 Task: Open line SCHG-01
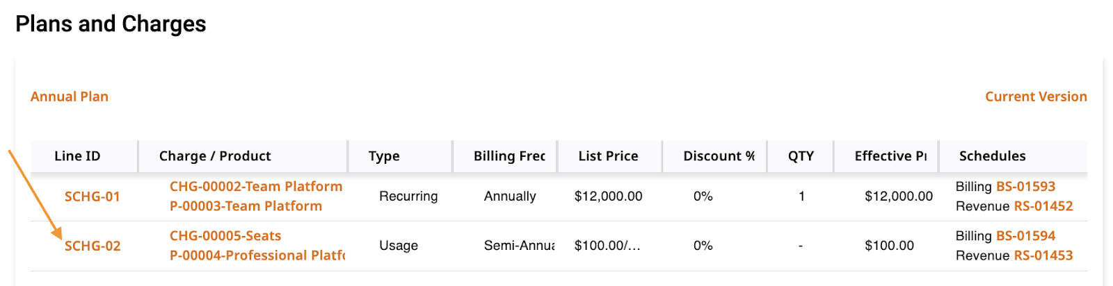coord(93,196)
